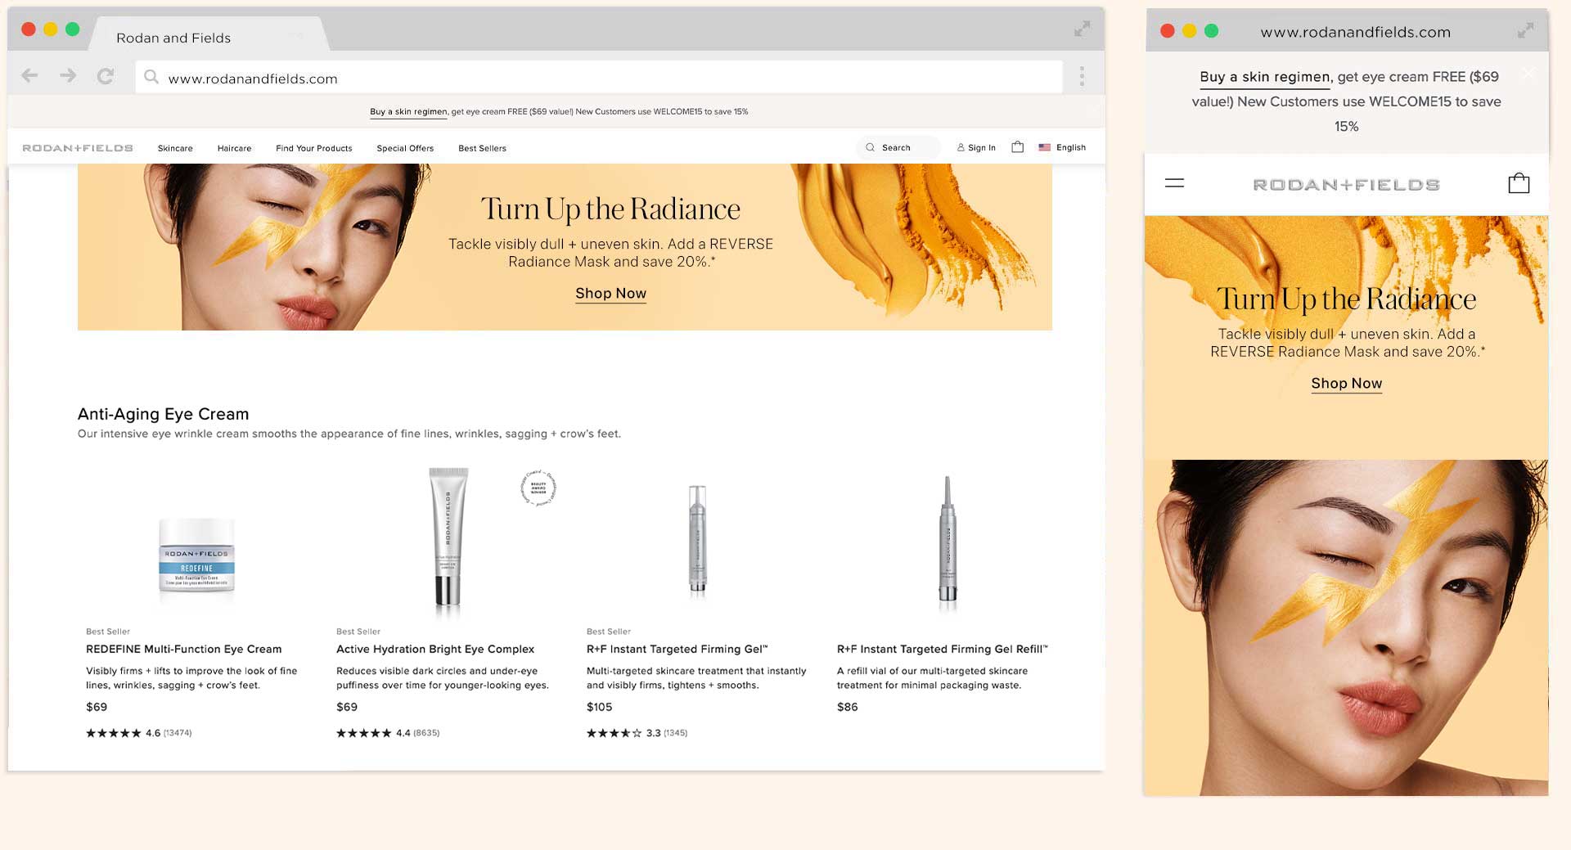Image resolution: width=1571 pixels, height=850 pixels.
Task: Open the Skincare menu
Action: (x=175, y=149)
